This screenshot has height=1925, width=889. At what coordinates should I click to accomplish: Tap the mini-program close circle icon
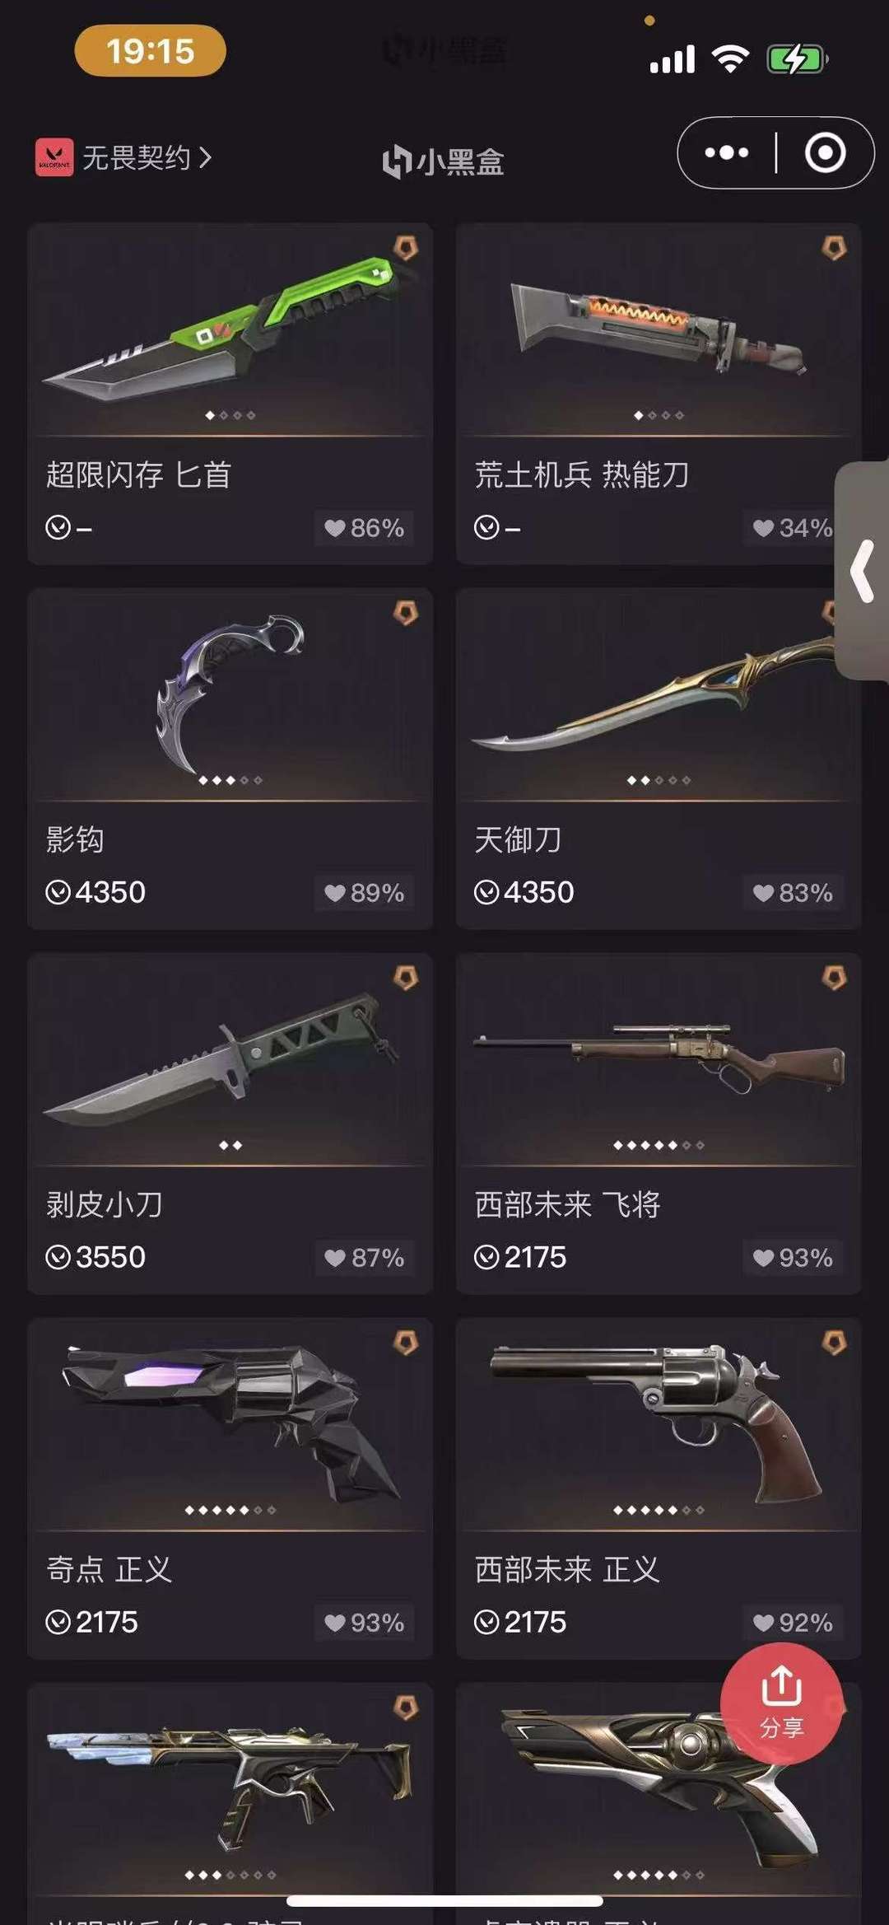coord(825,152)
